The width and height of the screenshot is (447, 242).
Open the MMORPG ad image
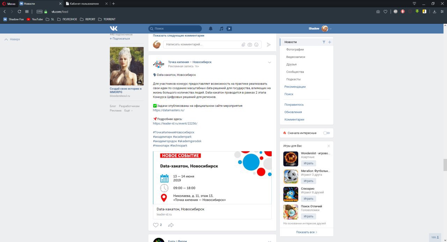click(127, 66)
